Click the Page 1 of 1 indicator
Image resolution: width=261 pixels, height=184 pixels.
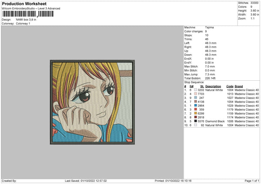pos(252,181)
